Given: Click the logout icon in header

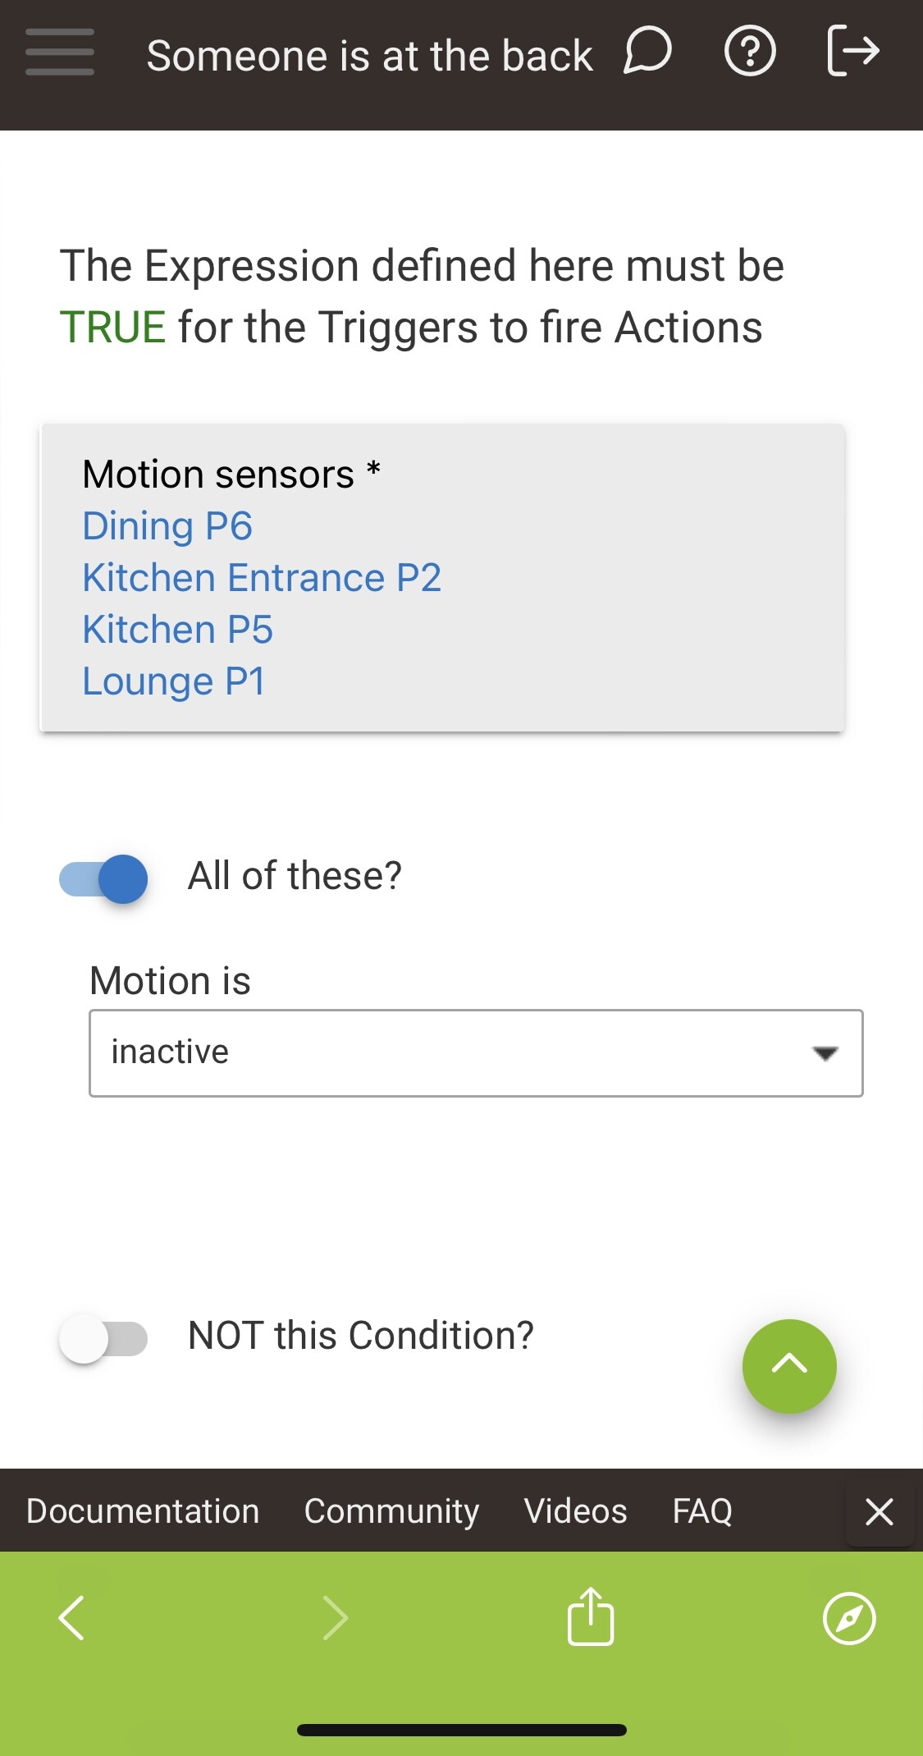Looking at the screenshot, I should pos(853,52).
